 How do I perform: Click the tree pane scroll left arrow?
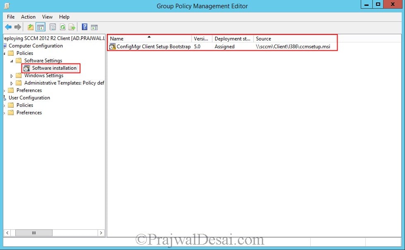pos(7,233)
